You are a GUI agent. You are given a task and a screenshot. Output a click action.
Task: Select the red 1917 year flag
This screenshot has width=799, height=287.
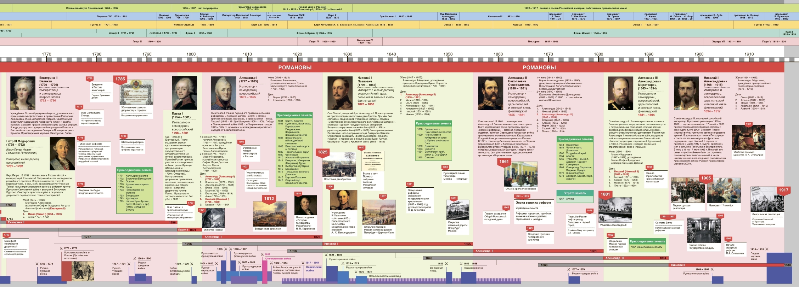pos(783,190)
